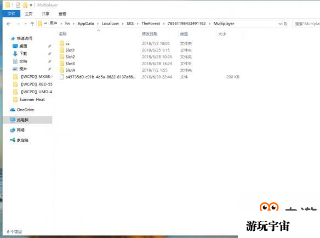Click the TheForest breadcrumb segment
The image size is (320, 238).
pyautogui.click(x=151, y=24)
